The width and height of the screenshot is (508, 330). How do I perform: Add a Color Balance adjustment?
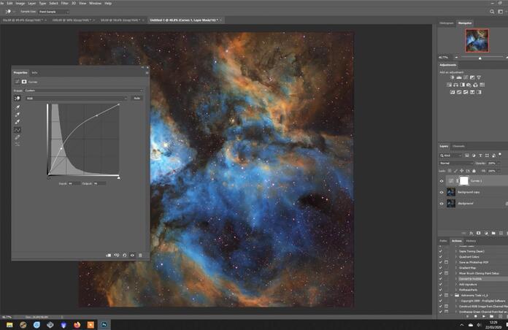455,85
